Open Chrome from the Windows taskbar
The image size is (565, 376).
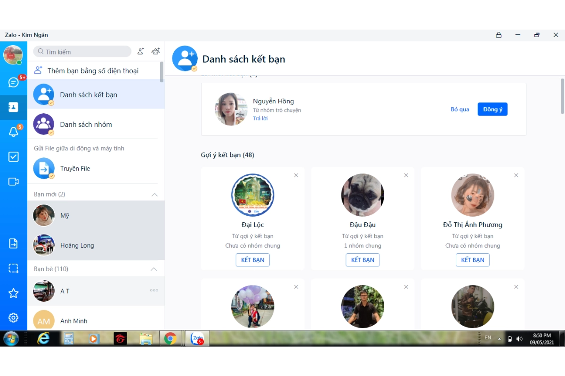coord(170,338)
